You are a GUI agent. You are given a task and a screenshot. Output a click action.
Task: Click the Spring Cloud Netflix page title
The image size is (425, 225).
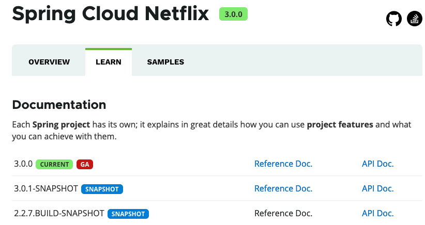(x=111, y=13)
